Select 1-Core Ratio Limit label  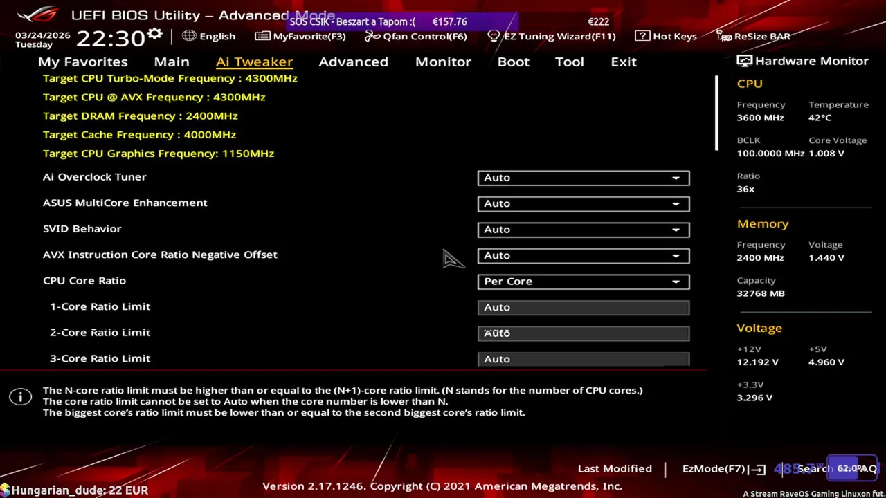[100, 306]
